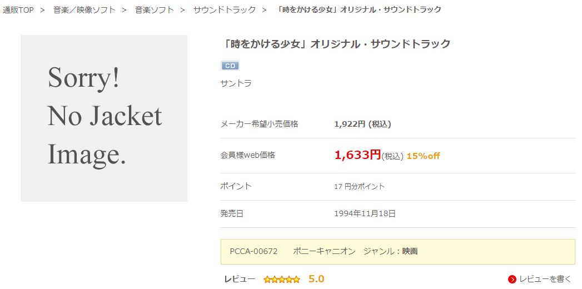
Task: Click the レビュー section label
Action: tap(240, 279)
